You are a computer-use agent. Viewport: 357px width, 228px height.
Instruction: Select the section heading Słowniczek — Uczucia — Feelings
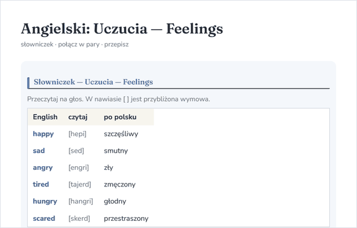coord(93,82)
